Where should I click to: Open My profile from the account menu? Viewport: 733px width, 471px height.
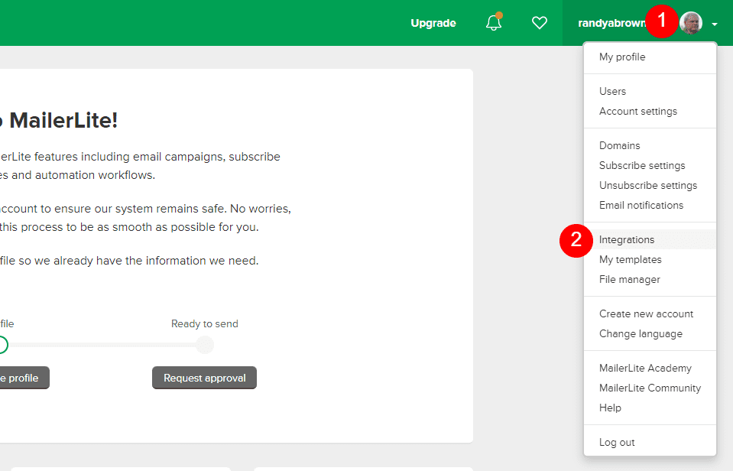pos(623,57)
